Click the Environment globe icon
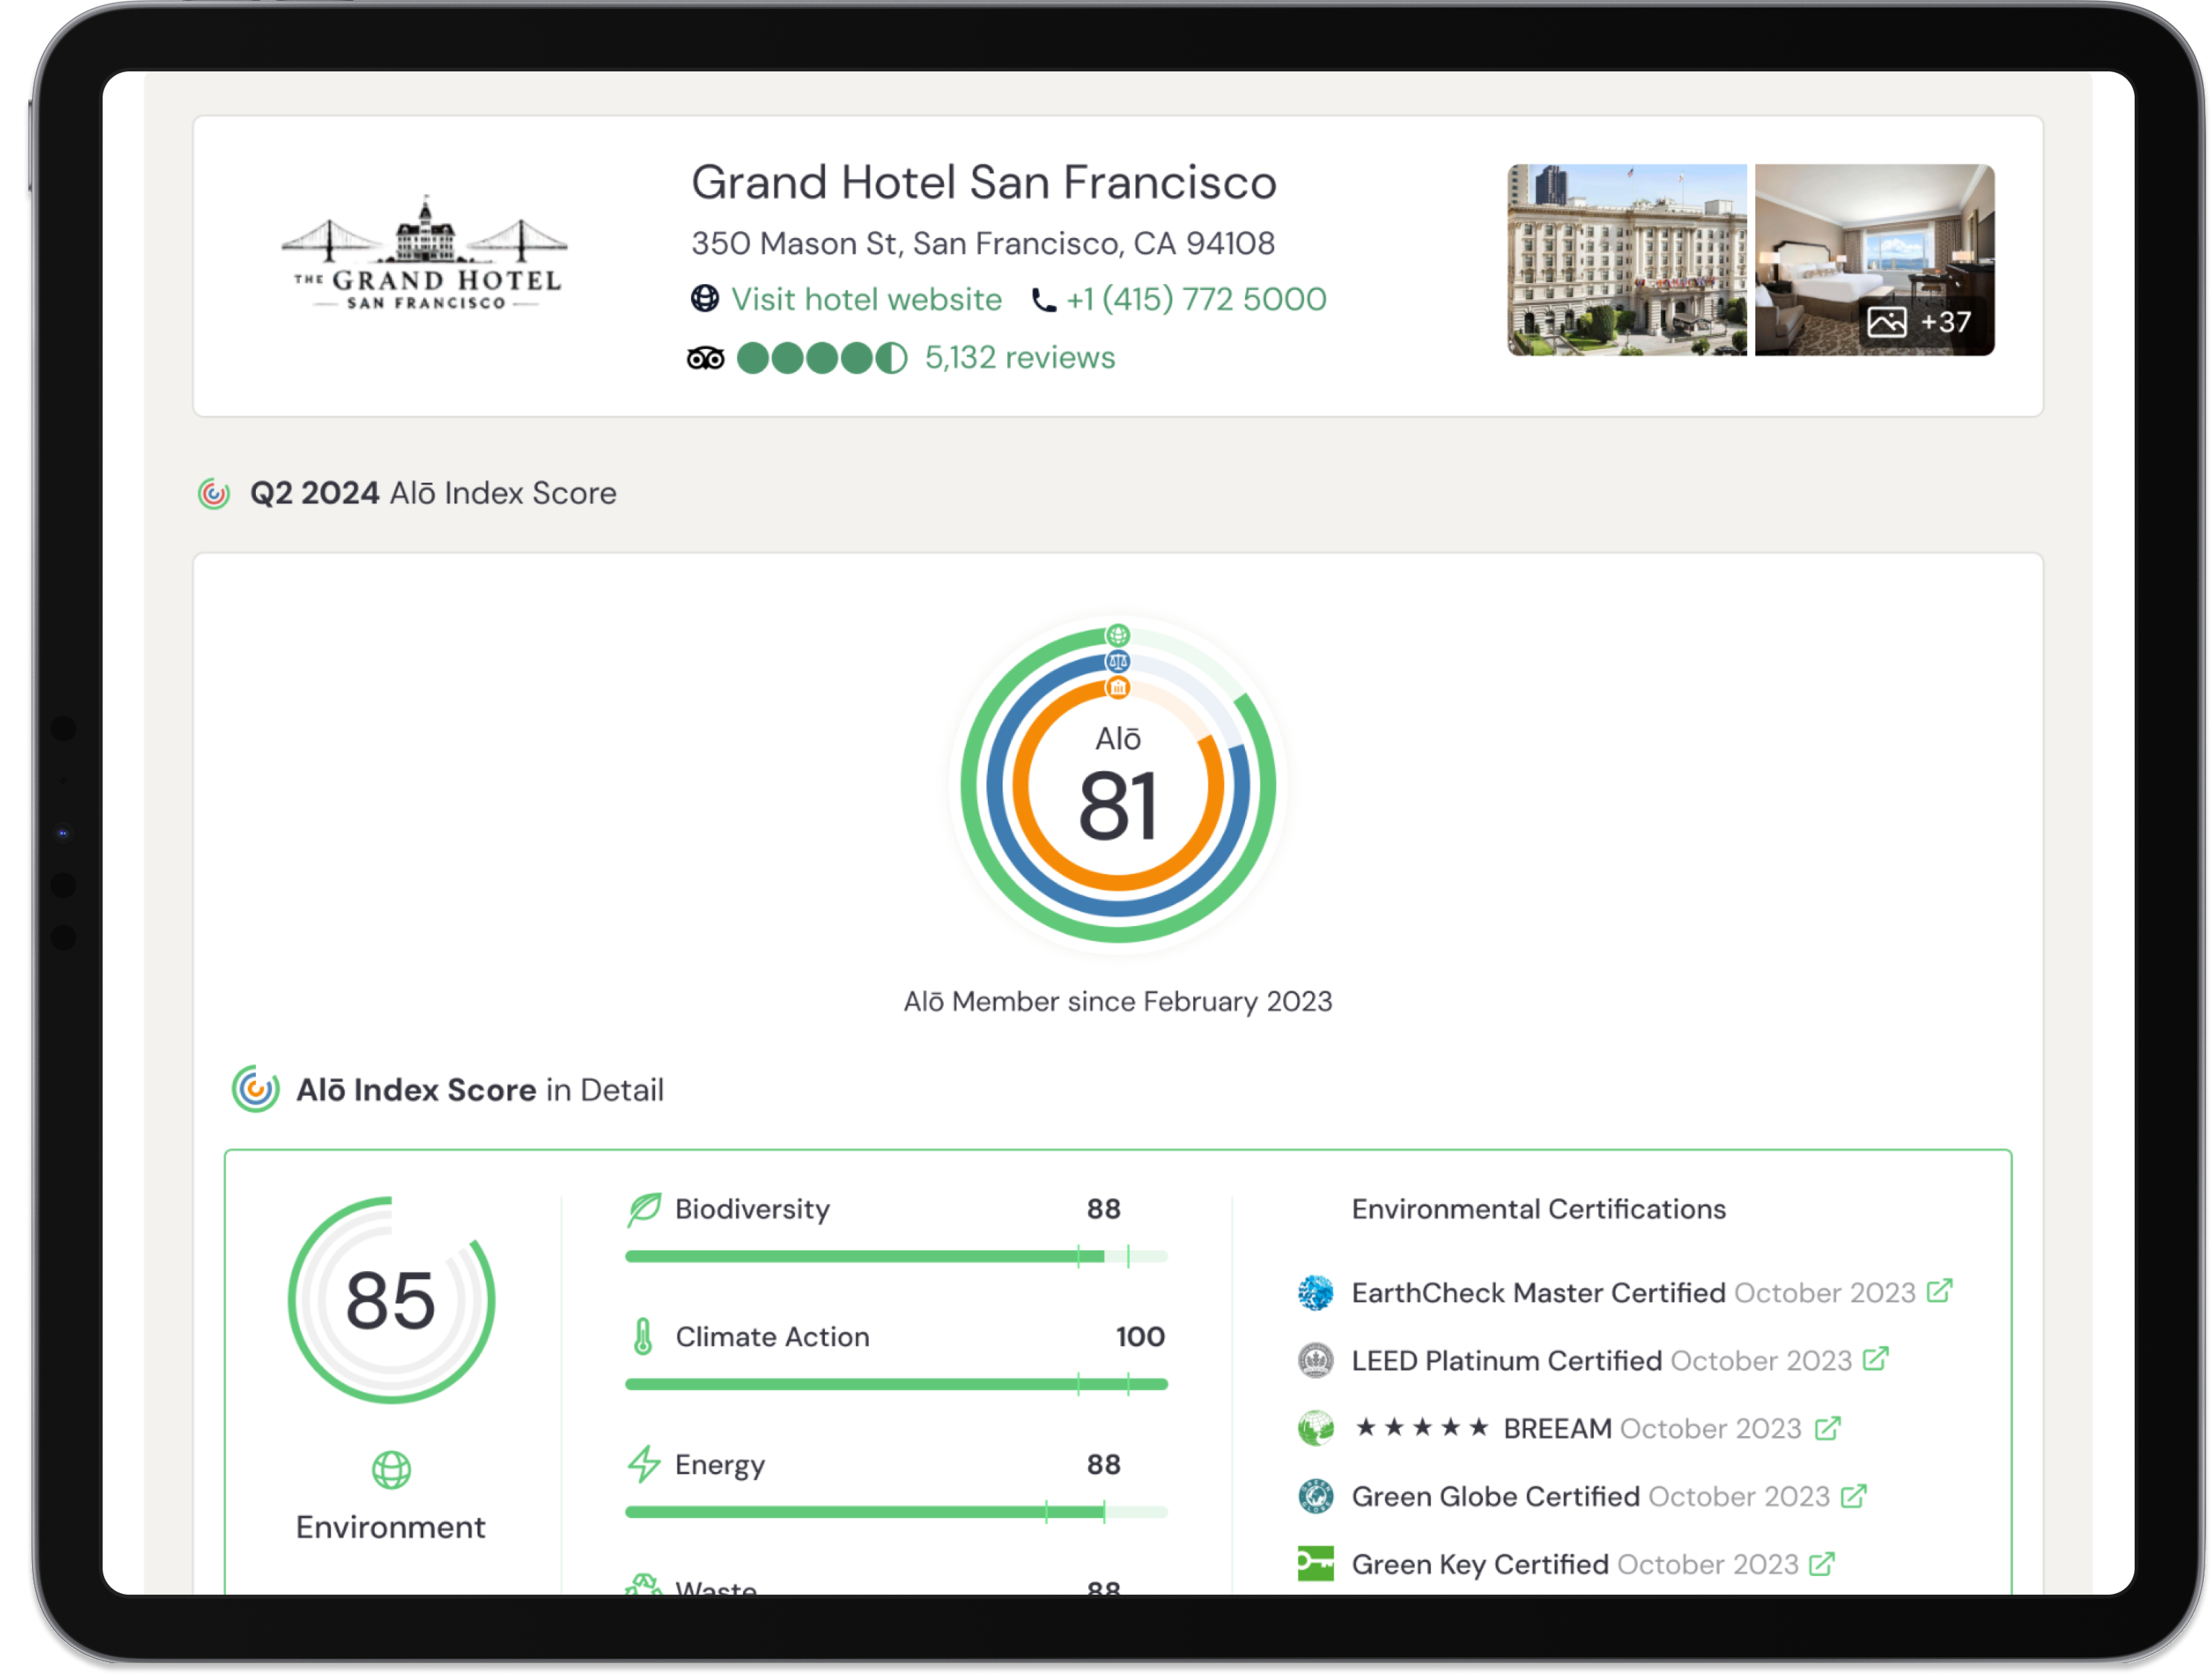Viewport: 2212px width, 1675px height. [x=391, y=1471]
